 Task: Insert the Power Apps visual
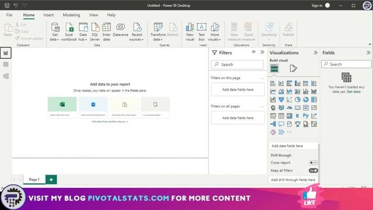click(x=273, y=132)
